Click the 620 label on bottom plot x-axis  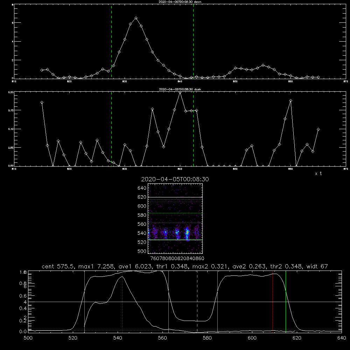(297, 338)
